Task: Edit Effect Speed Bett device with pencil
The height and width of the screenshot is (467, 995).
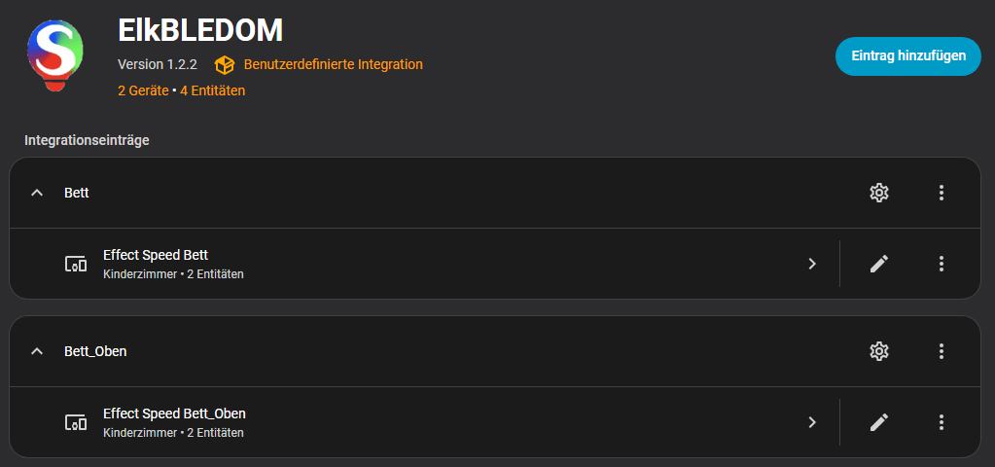Action: tap(879, 264)
